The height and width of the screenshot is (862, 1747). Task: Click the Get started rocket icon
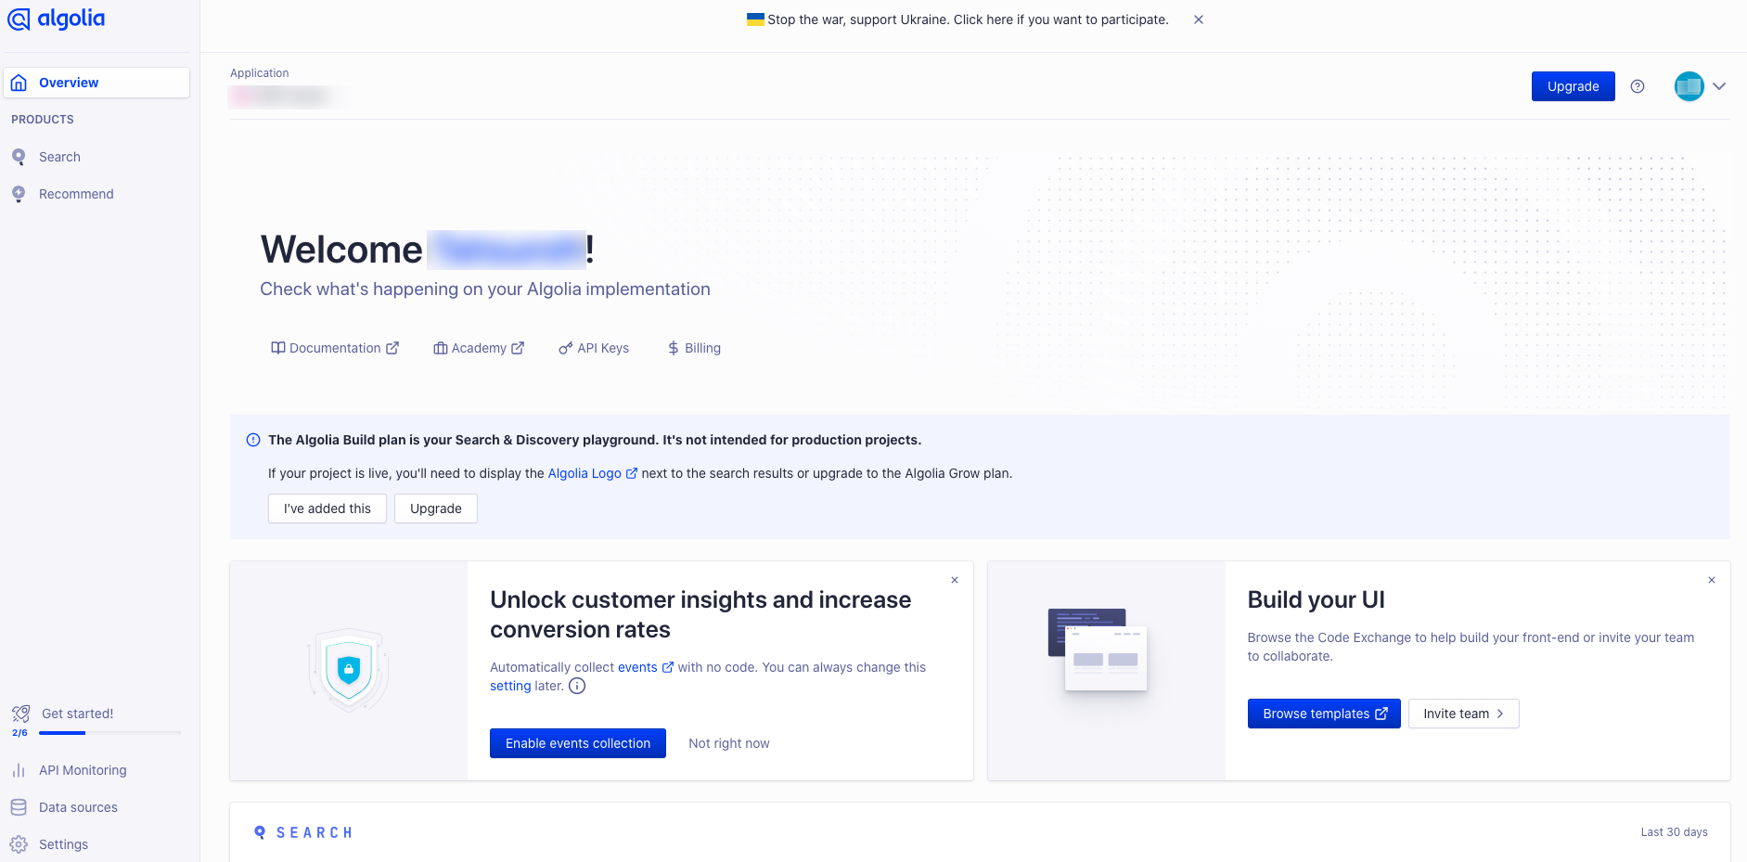20,714
